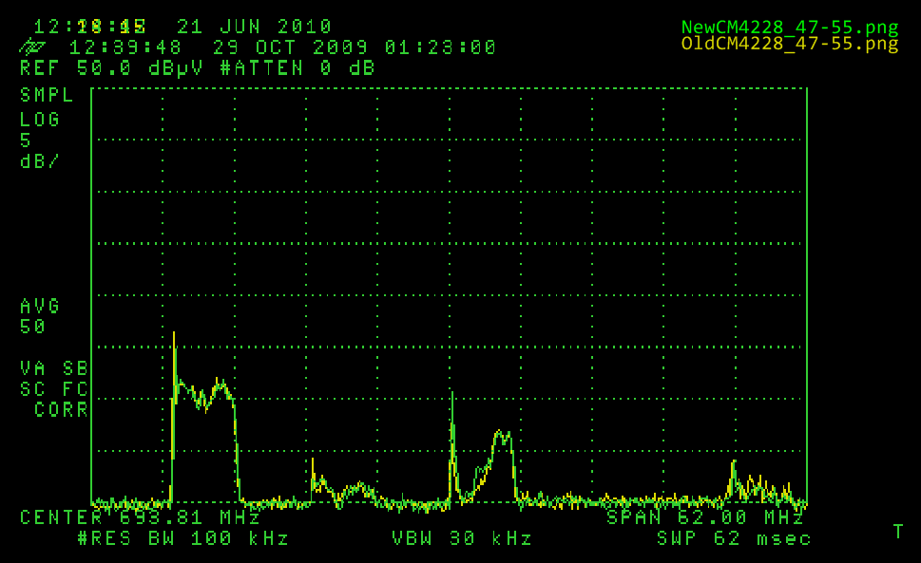Click the CORR status label
Image resolution: width=921 pixels, height=563 pixels.
pos(61,409)
